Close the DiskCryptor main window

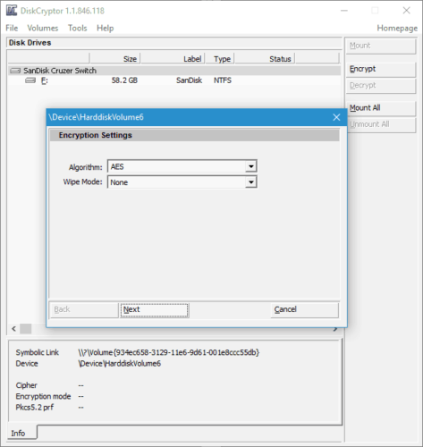coord(406,11)
